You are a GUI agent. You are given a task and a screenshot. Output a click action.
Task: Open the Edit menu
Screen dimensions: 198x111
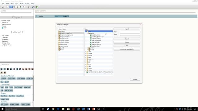click(7, 4)
